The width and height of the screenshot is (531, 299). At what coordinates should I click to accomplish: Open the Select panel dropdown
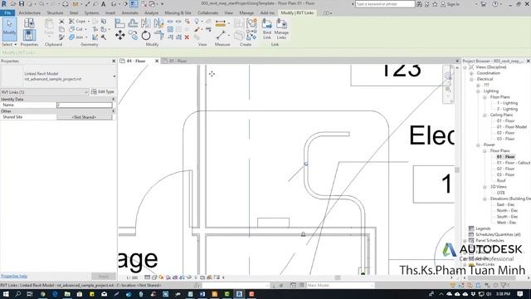[9, 44]
